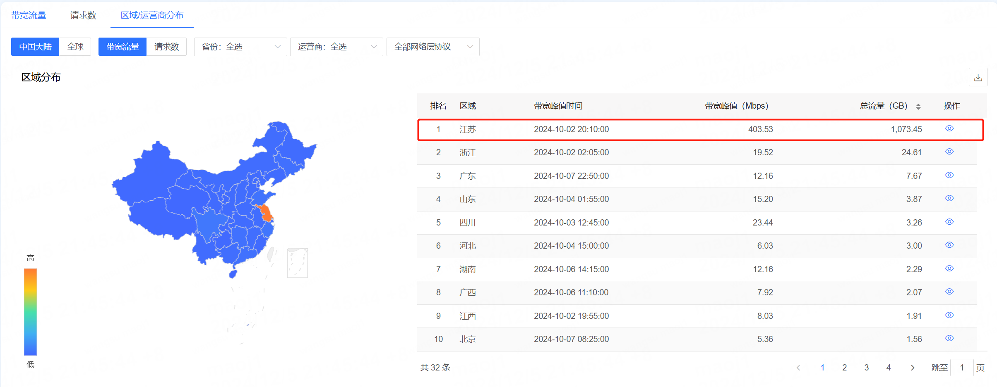Click the download icon above the table
This screenshot has width=997, height=387.
[978, 78]
